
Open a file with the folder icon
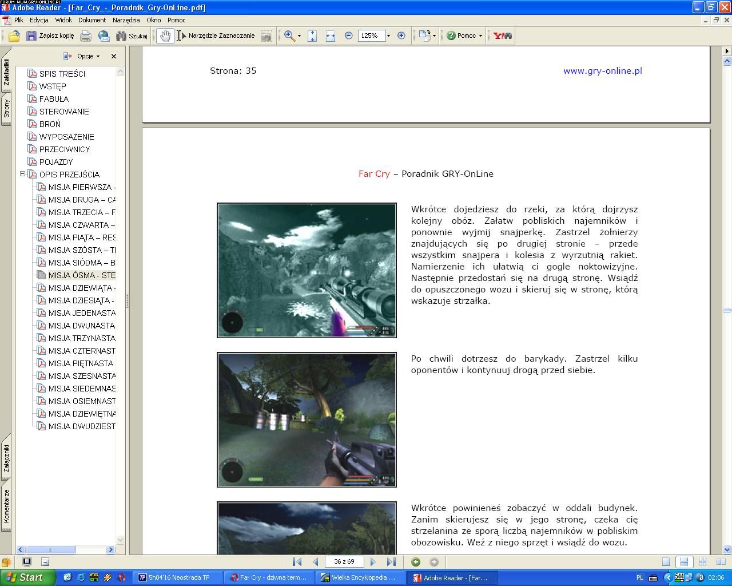point(14,35)
